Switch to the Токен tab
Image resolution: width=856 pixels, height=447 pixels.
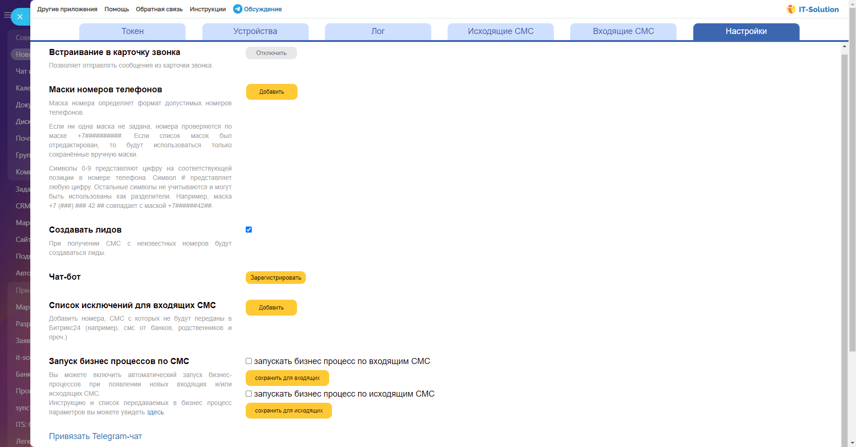[132, 31]
